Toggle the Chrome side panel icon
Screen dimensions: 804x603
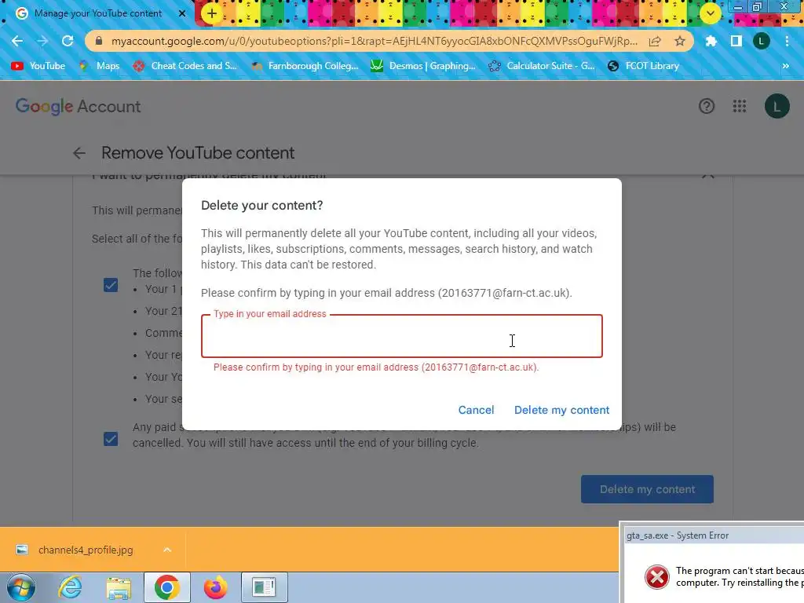click(x=736, y=41)
